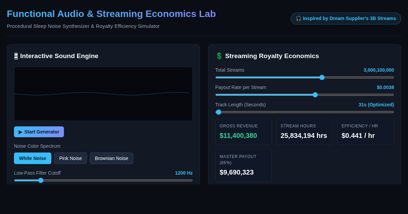This screenshot has height=214, width=408.
Task: Click the Track Length (Seconds) label
Action: 240,105
